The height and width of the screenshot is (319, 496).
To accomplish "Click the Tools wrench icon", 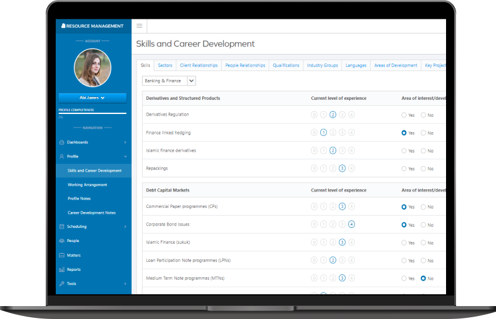I will 62,284.
